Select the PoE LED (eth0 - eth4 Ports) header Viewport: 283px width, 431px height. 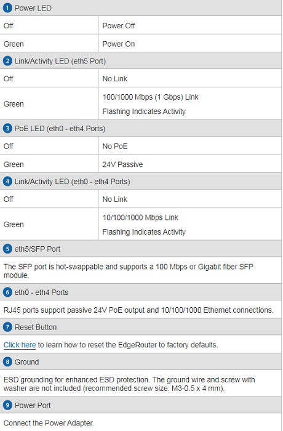point(141,128)
